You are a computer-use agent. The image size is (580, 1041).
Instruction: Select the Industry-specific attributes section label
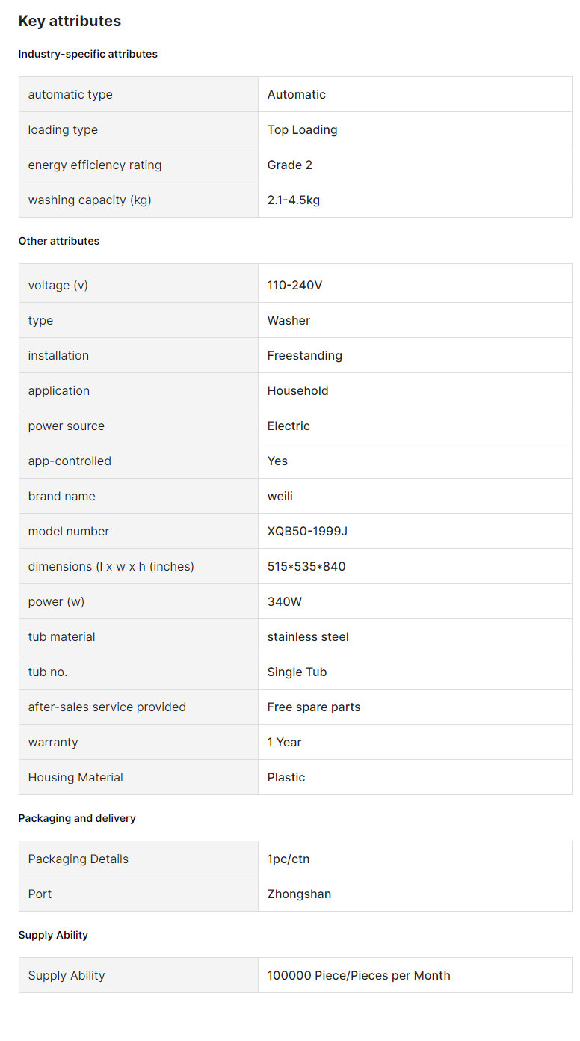[88, 54]
